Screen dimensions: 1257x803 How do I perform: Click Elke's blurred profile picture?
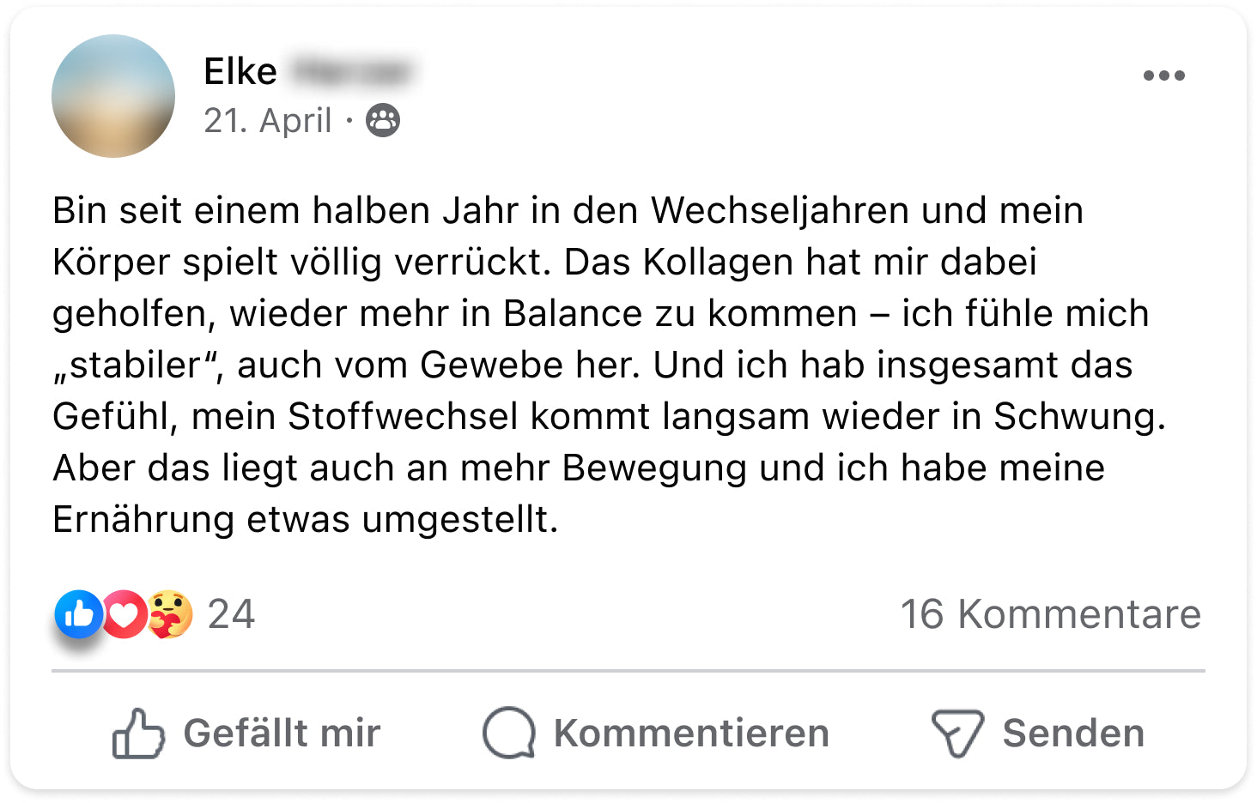coord(113,96)
